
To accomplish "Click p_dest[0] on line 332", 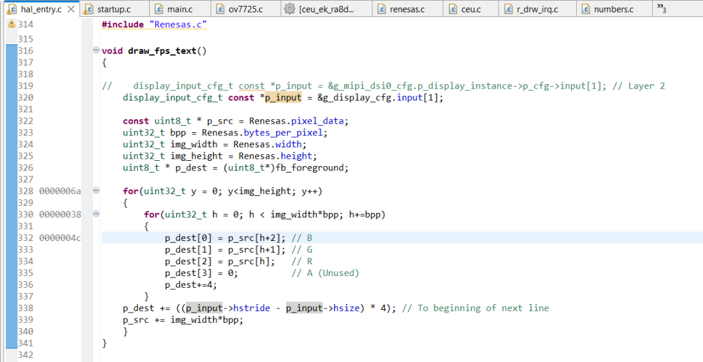I will point(188,238).
